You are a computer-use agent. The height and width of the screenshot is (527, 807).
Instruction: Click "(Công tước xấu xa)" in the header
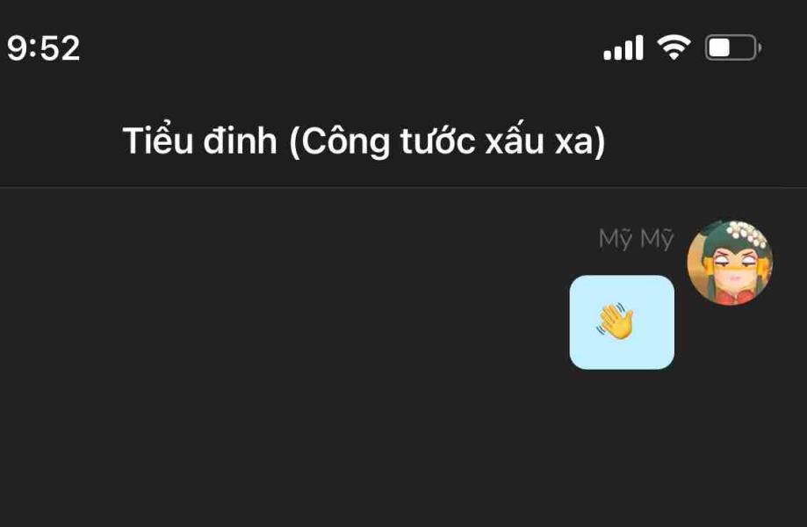click(447, 141)
